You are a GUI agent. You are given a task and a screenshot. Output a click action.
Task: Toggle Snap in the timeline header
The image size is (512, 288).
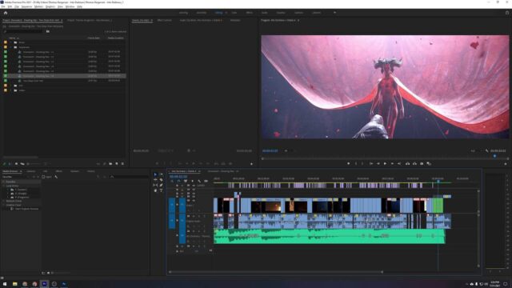tap(178, 181)
